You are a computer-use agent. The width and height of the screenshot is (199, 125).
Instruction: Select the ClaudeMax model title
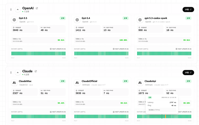(x=25, y=81)
